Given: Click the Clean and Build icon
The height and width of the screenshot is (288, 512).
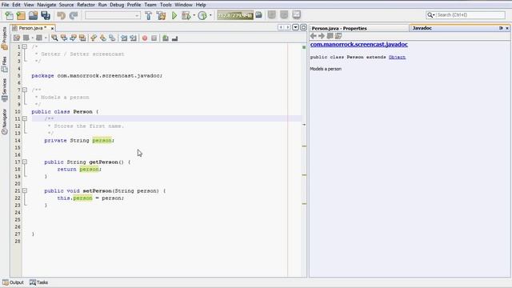Looking at the screenshot, I should (x=161, y=15).
